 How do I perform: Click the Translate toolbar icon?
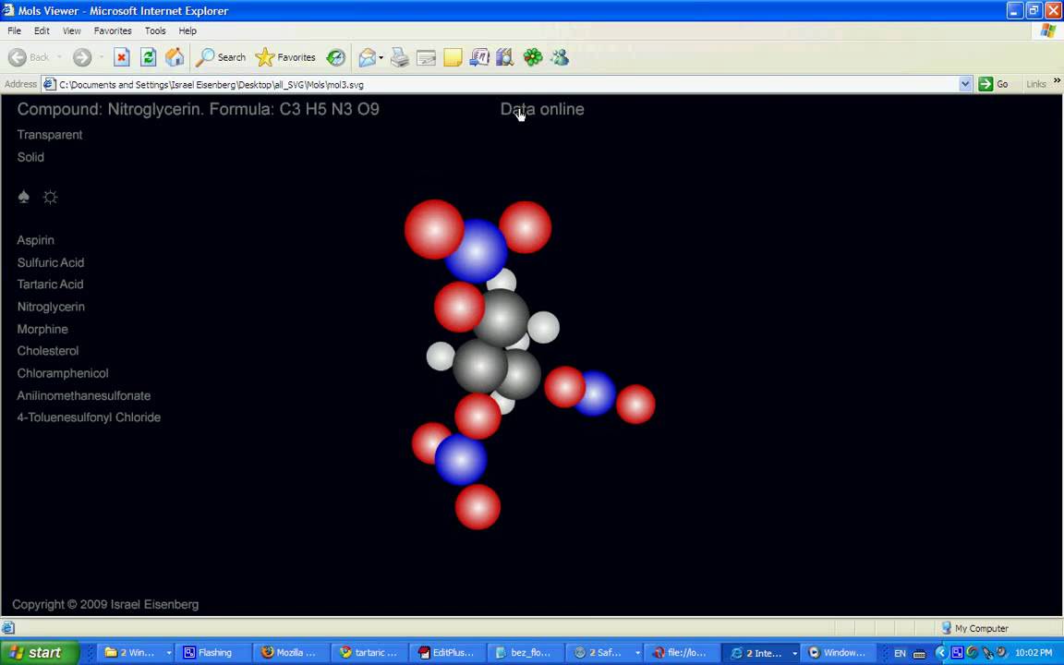(479, 57)
